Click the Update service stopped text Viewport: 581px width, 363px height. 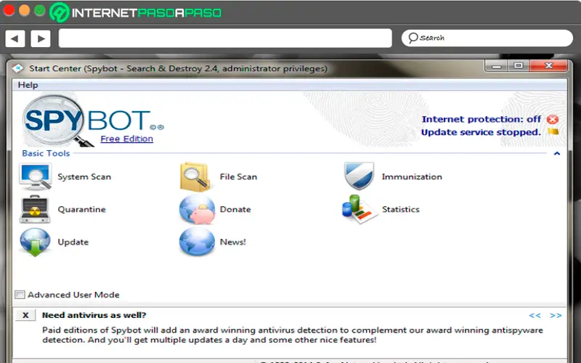(x=481, y=132)
